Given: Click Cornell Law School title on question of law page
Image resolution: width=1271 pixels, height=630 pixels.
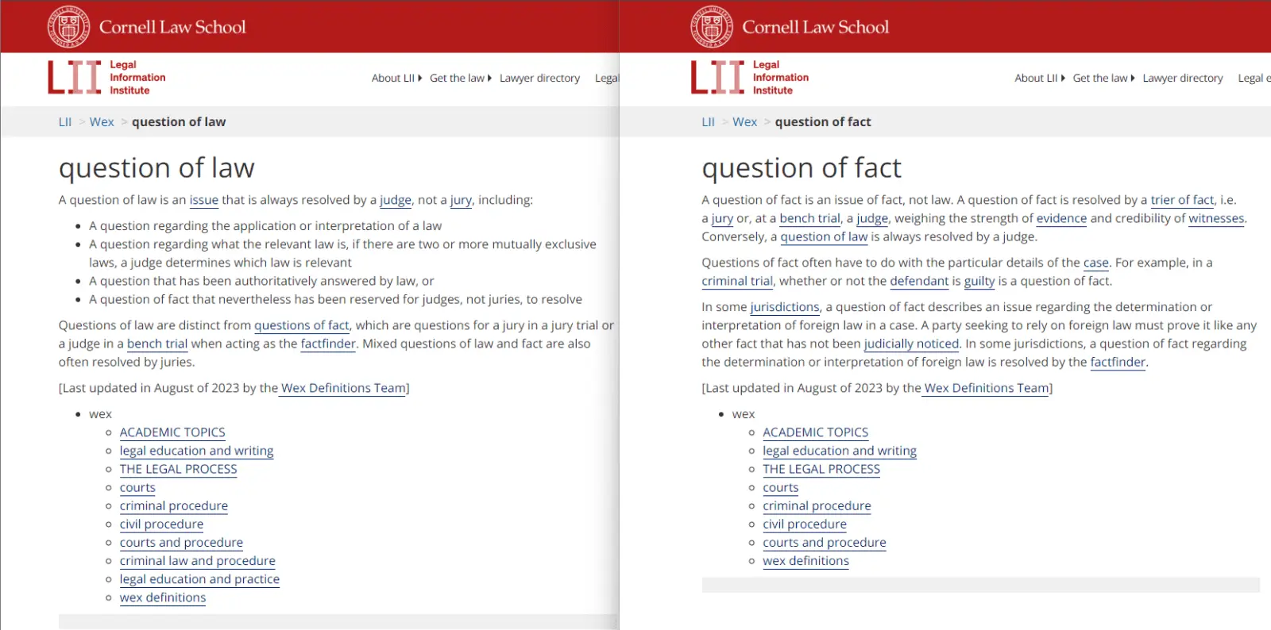Looking at the screenshot, I should tap(172, 27).
